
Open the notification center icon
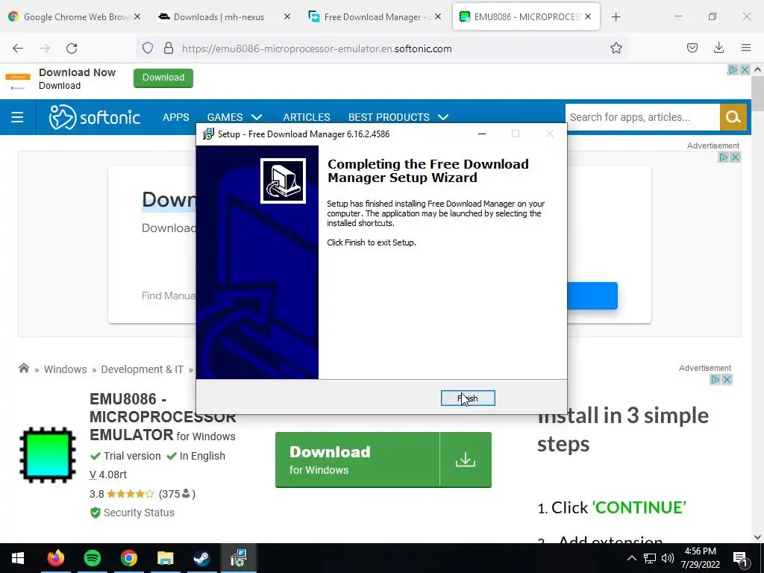click(x=741, y=558)
